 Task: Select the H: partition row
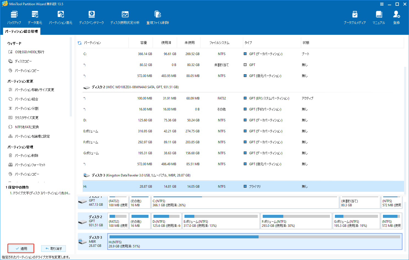(x=165, y=186)
